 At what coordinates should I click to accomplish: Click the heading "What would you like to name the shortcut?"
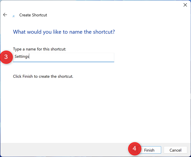click(64, 32)
